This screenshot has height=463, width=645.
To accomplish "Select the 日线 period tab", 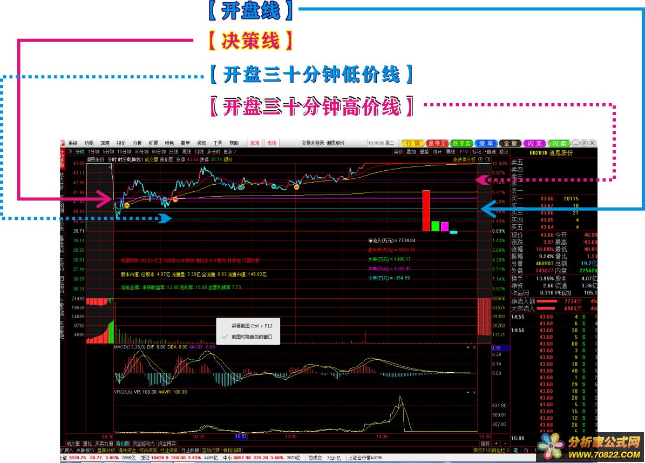I will 174,152.
